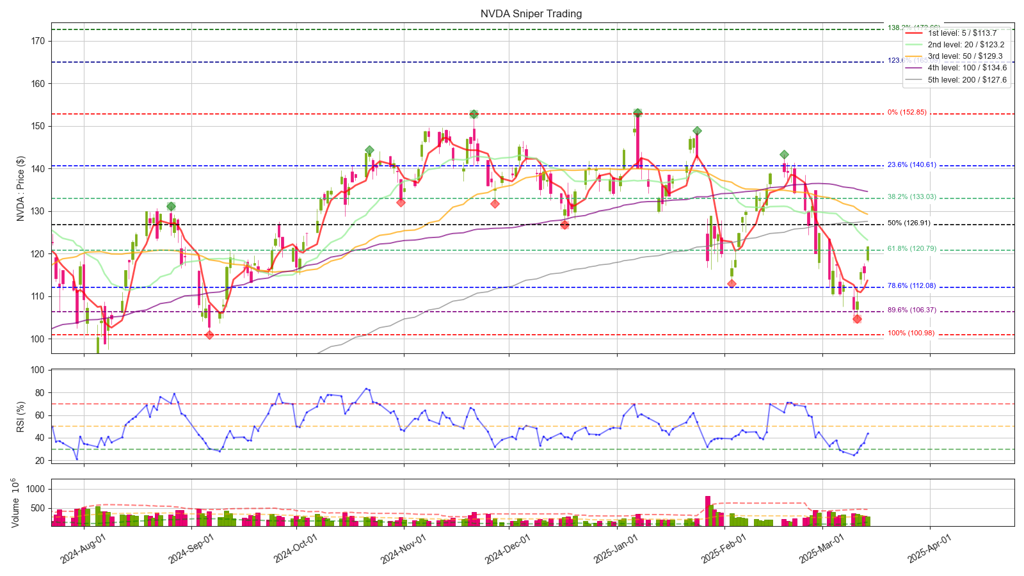Click the 1000 tick on the Volume axis
Image resolution: width=1024 pixels, height=576 pixels.
(35, 489)
